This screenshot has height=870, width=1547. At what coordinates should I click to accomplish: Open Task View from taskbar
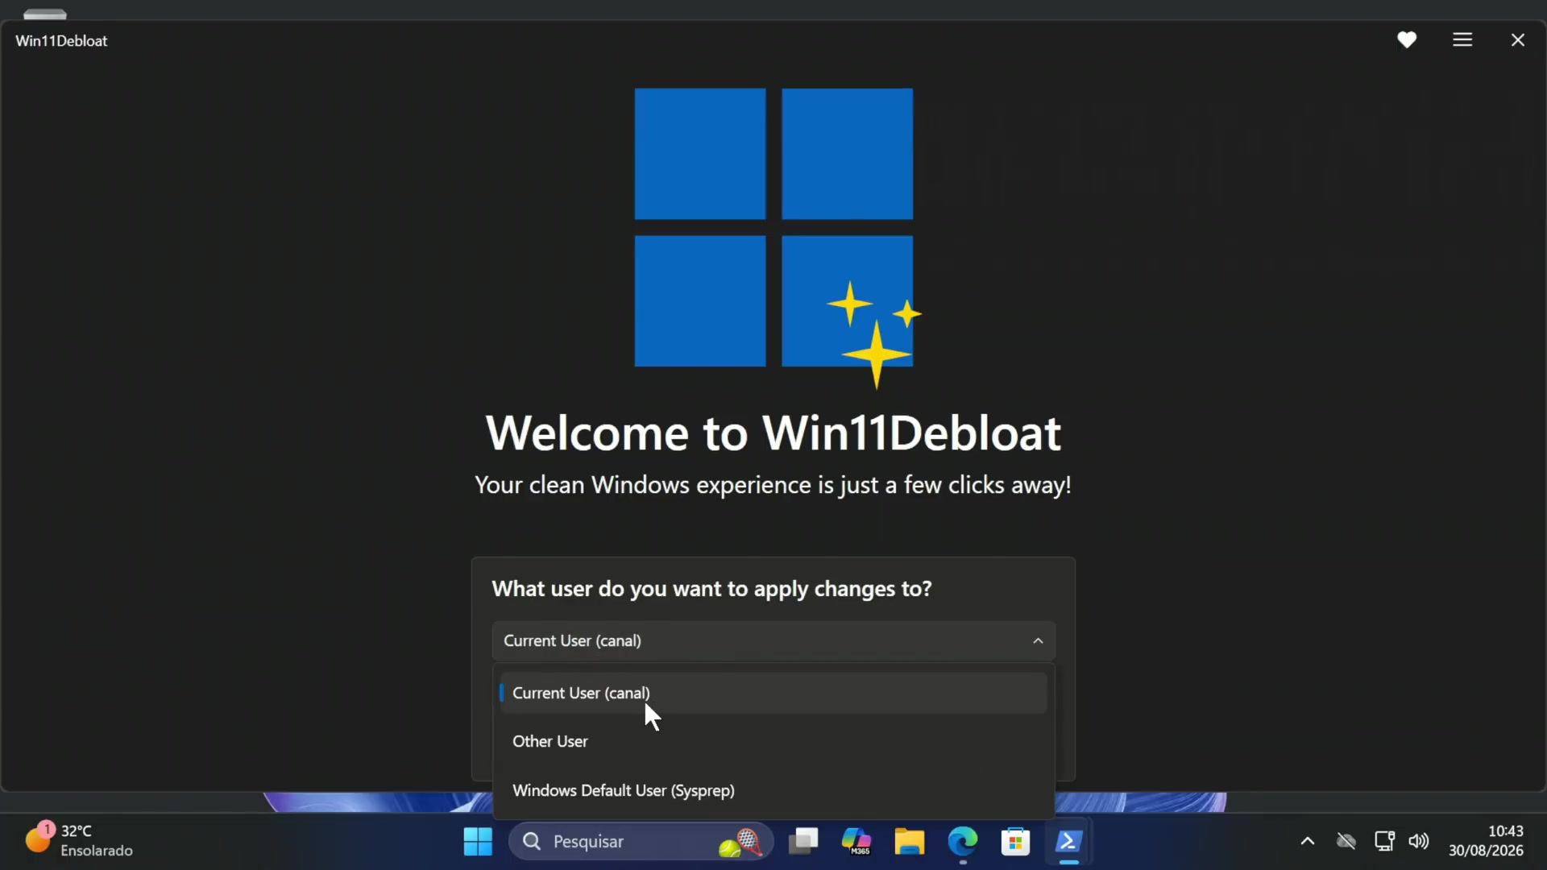(x=803, y=842)
